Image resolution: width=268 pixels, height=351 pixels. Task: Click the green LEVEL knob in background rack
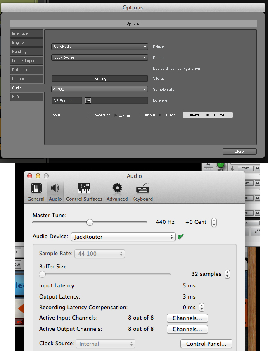(x=221, y=165)
